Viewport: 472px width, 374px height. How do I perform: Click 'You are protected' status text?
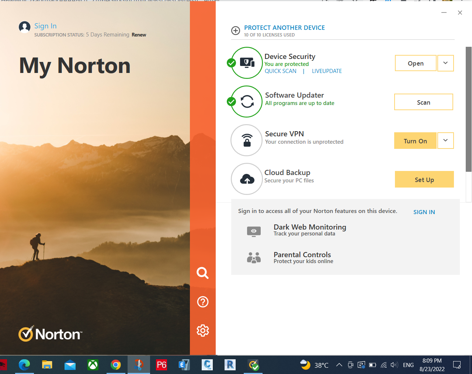(287, 64)
